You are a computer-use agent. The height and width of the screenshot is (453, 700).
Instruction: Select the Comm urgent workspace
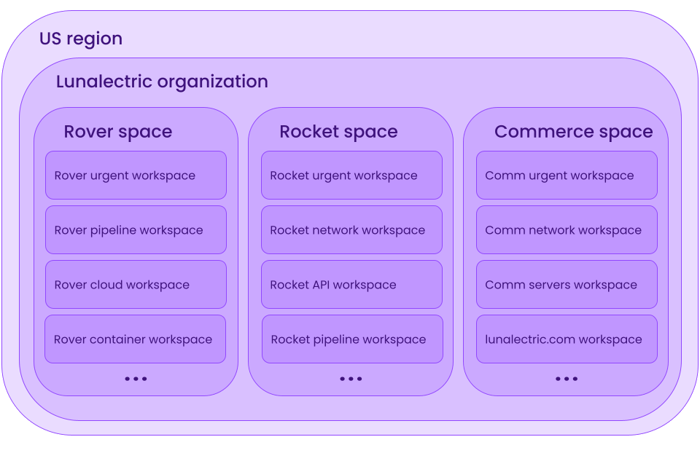point(567,175)
